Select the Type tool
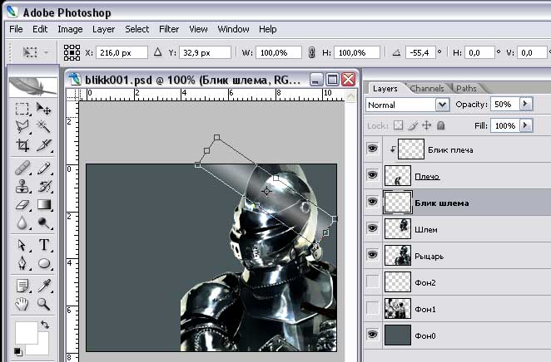The height and width of the screenshot is (362, 551). [x=44, y=245]
